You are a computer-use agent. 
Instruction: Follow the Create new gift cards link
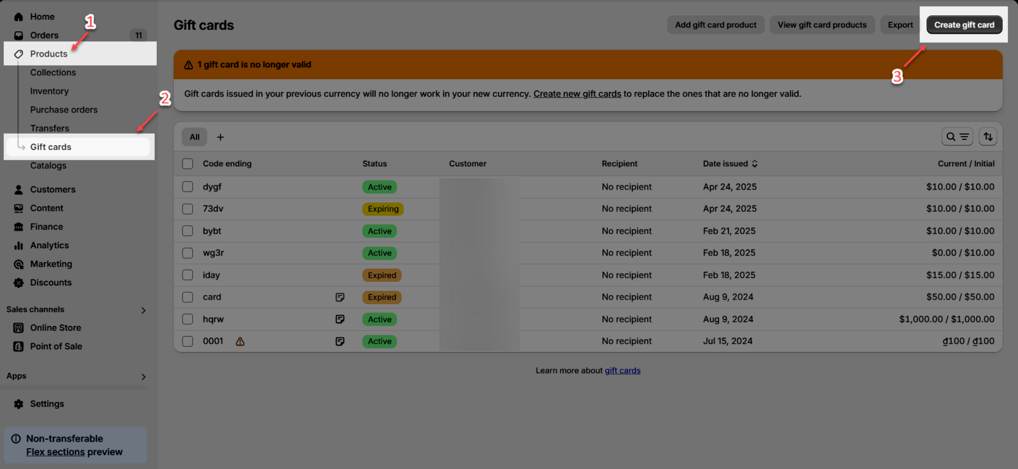(576, 94)
